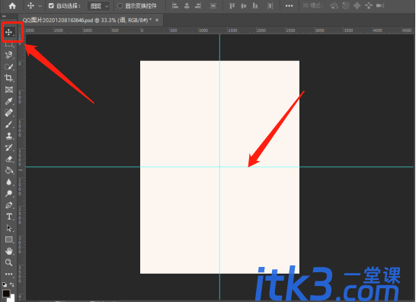Viewport: 416px width, 302px height.
Task: Open the align and distribute more options
Action: point(289,6)
